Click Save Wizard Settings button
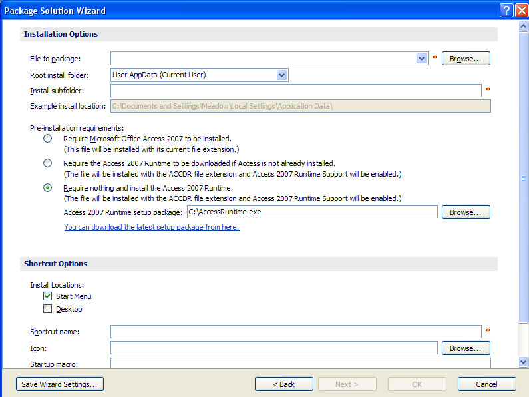The height and width of the screenshot is (397, 529). (60, 384)
